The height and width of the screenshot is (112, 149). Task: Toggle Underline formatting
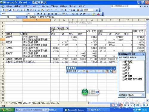45,14
